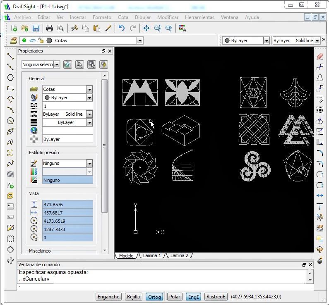Click the line scale field showing 1

67,106
